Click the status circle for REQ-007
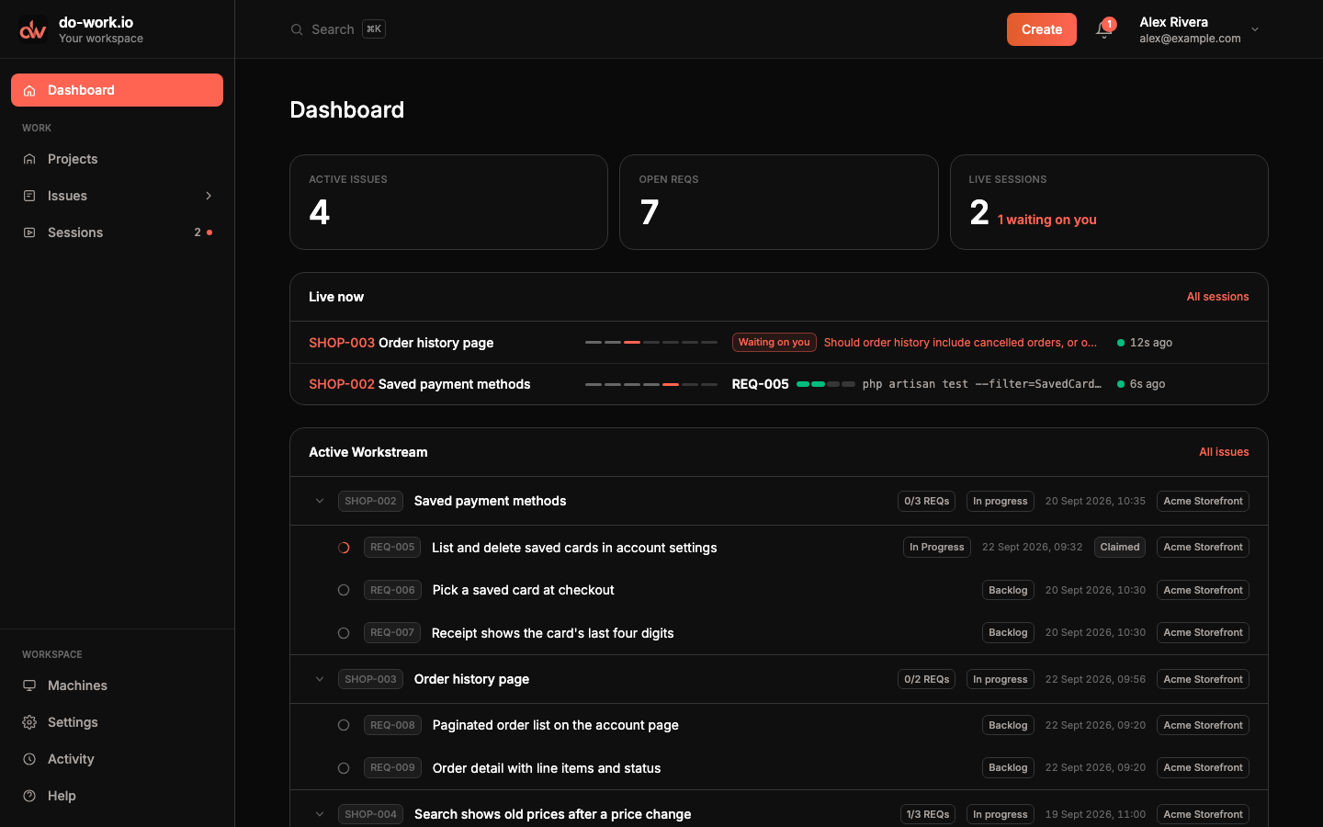Viewport: 1323px width, 827px height. [344, 633]
